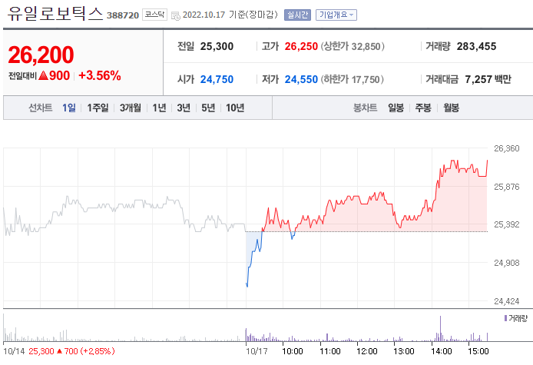Click the change rate +3.56%
Viewport: 533px width, 365px height.
pos(100,75)
